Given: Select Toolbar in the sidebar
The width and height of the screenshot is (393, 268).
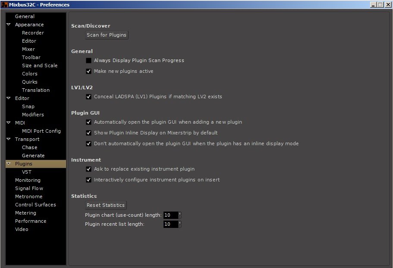Looking at the screenshot, I should pos(31,57).
